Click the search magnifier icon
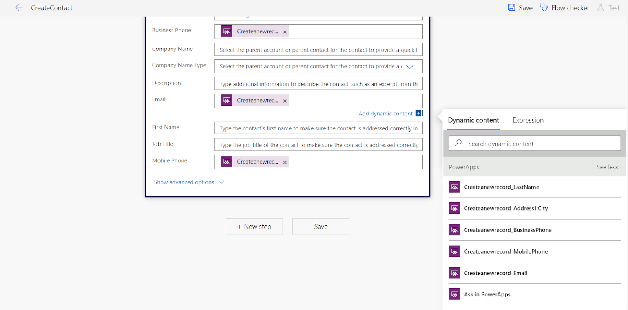 pos(458,143)
